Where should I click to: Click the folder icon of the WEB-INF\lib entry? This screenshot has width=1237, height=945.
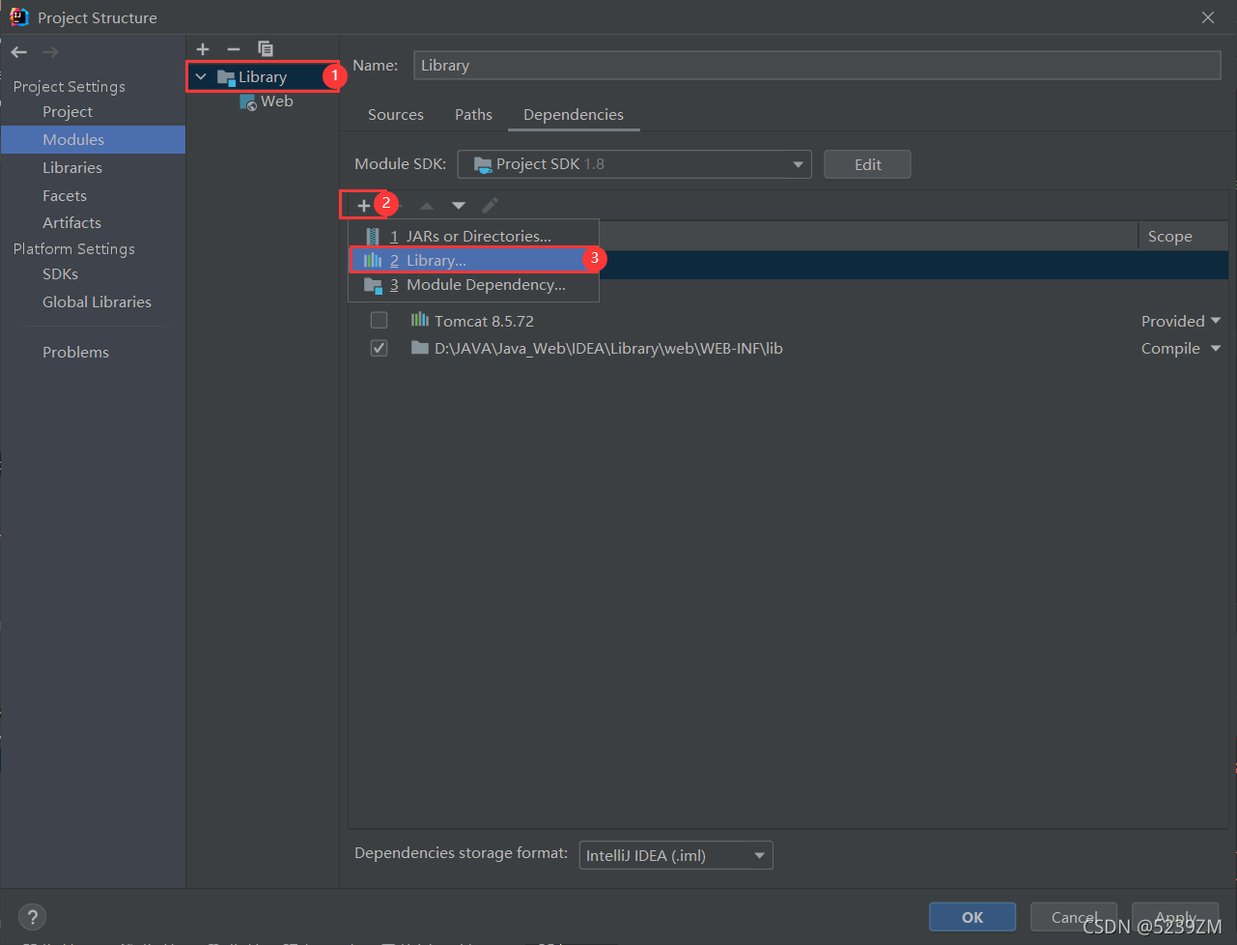tap(420, 348)
